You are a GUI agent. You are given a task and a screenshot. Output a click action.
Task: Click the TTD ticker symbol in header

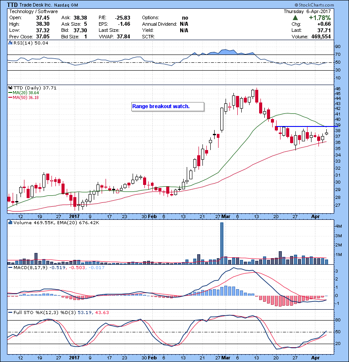[12, 5]
